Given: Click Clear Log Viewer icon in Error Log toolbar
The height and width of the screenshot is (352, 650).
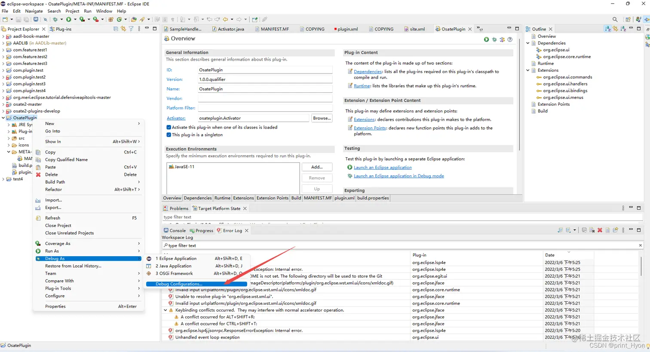Looking at the screenshot, I should (592, 230).
